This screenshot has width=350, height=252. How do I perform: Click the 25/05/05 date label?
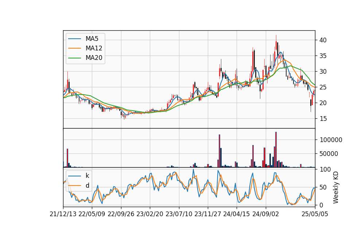[315, 214]
